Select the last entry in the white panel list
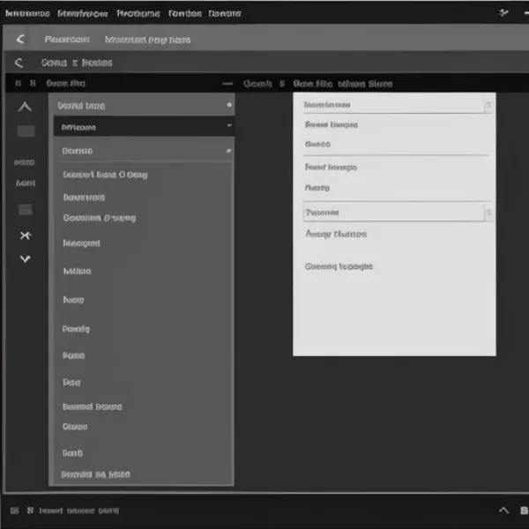This screenshot has height=529, width=529. (339, 266)
